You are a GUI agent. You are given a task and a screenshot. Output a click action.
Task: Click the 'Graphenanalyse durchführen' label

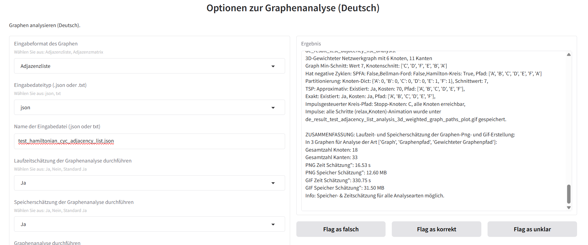click(47, 243)
